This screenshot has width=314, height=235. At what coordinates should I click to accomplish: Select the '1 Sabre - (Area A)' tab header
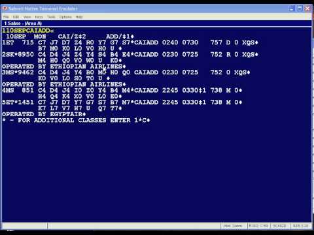tap(23, 23)
